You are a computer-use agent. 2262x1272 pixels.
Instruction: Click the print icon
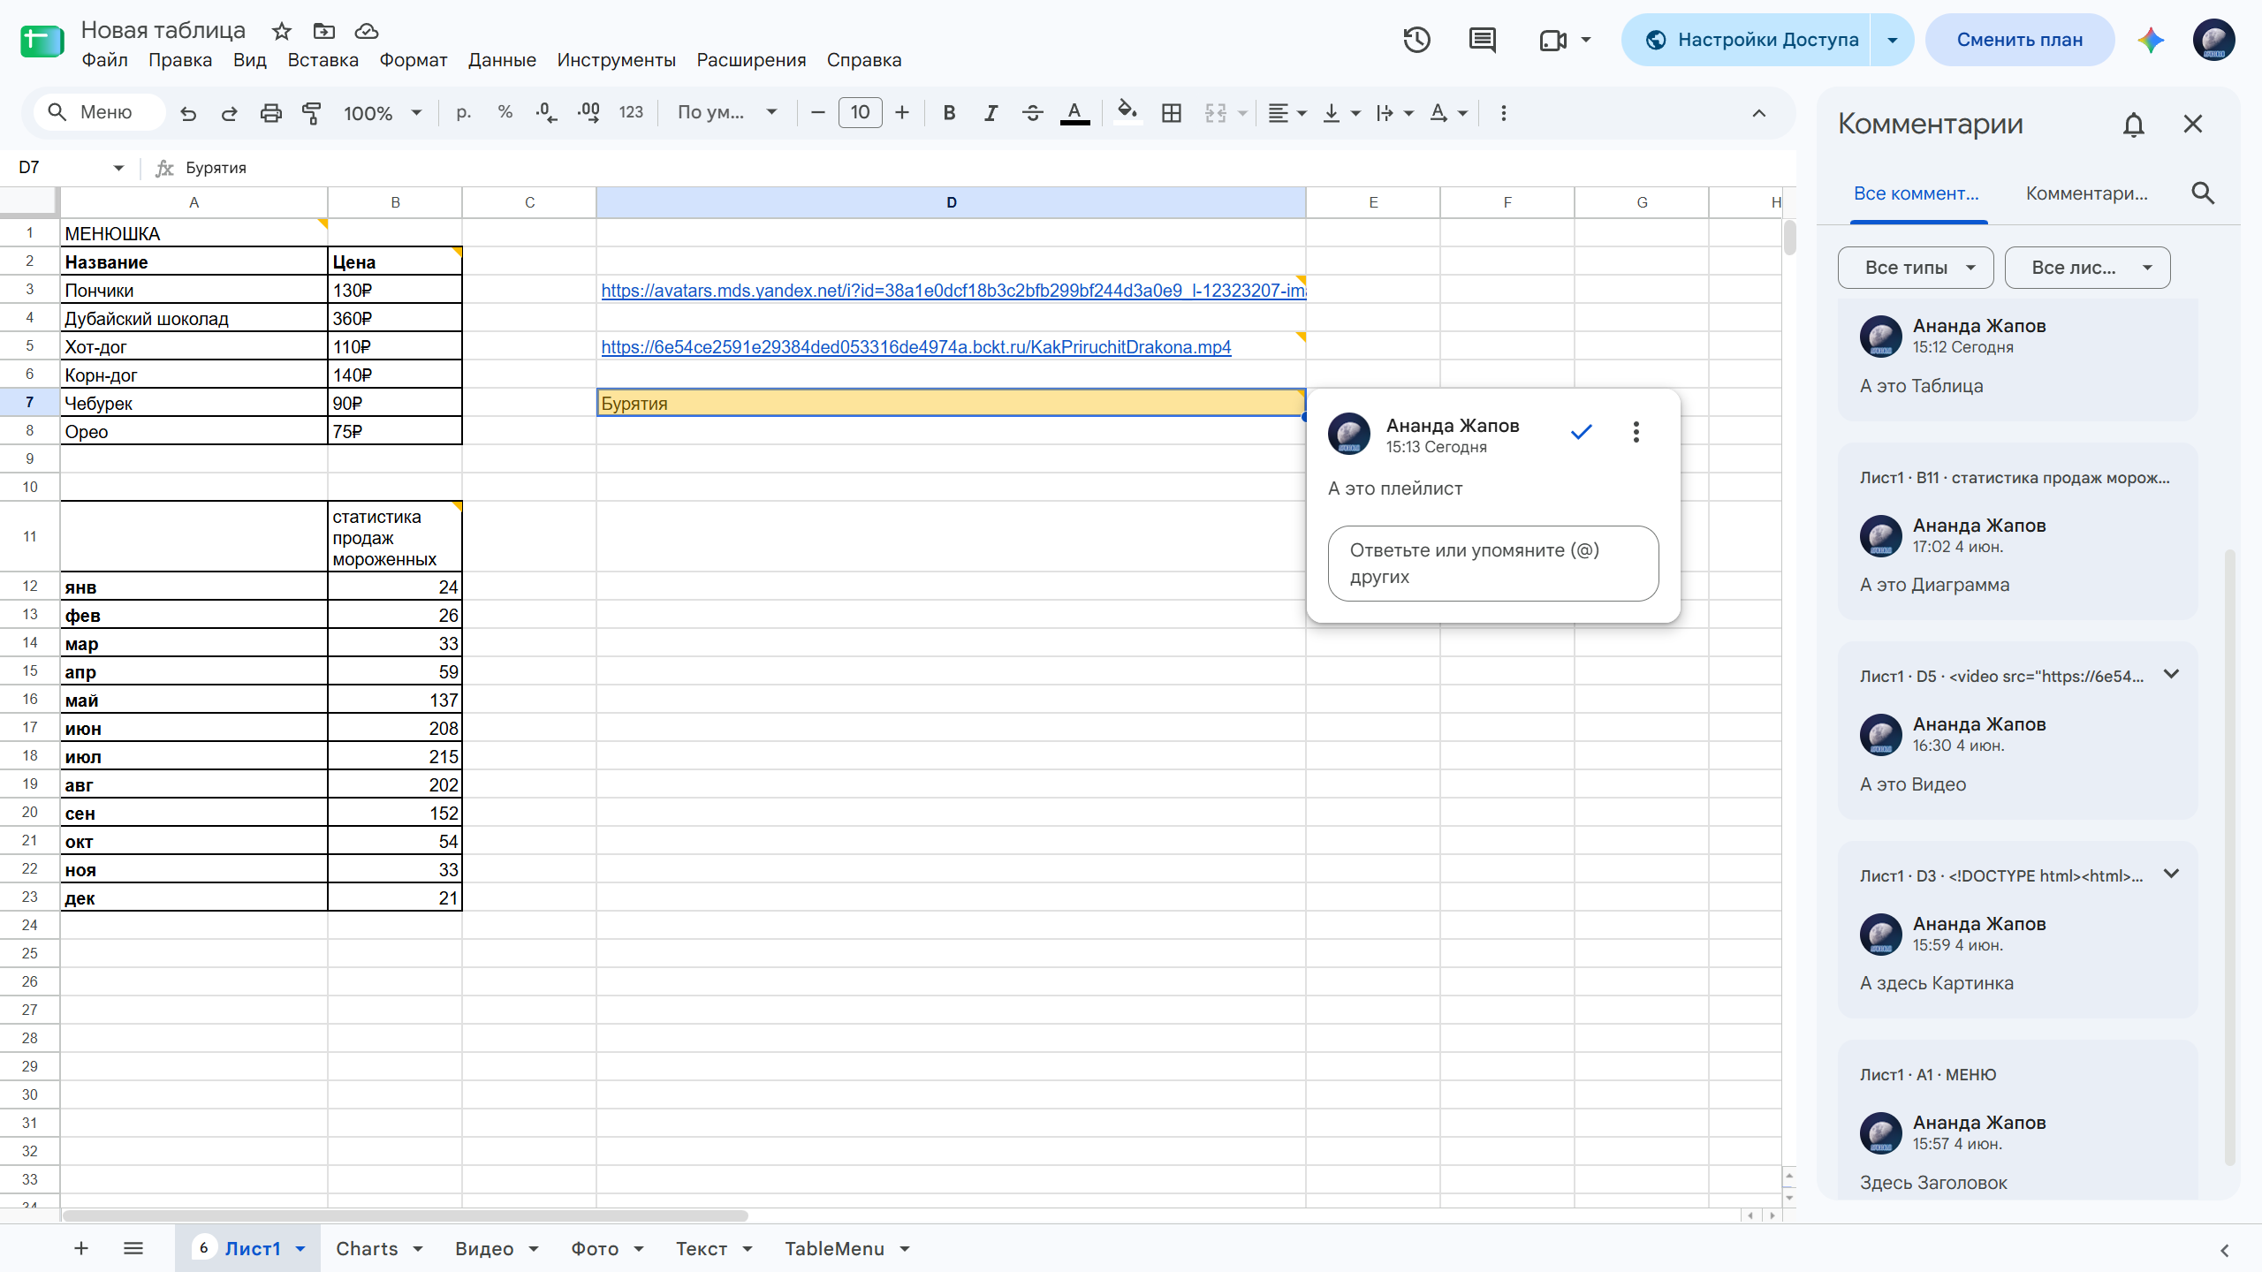click(270, 113)
